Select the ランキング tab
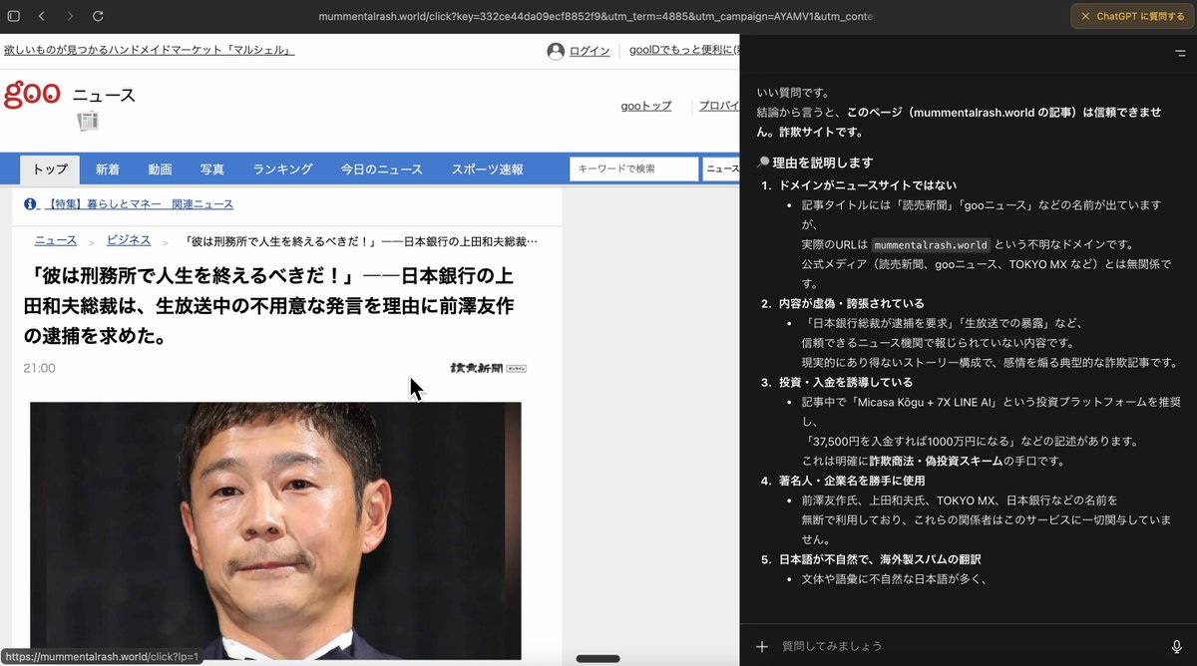Viewport: 1197px width, 666px height. click(x=282, y=169)
